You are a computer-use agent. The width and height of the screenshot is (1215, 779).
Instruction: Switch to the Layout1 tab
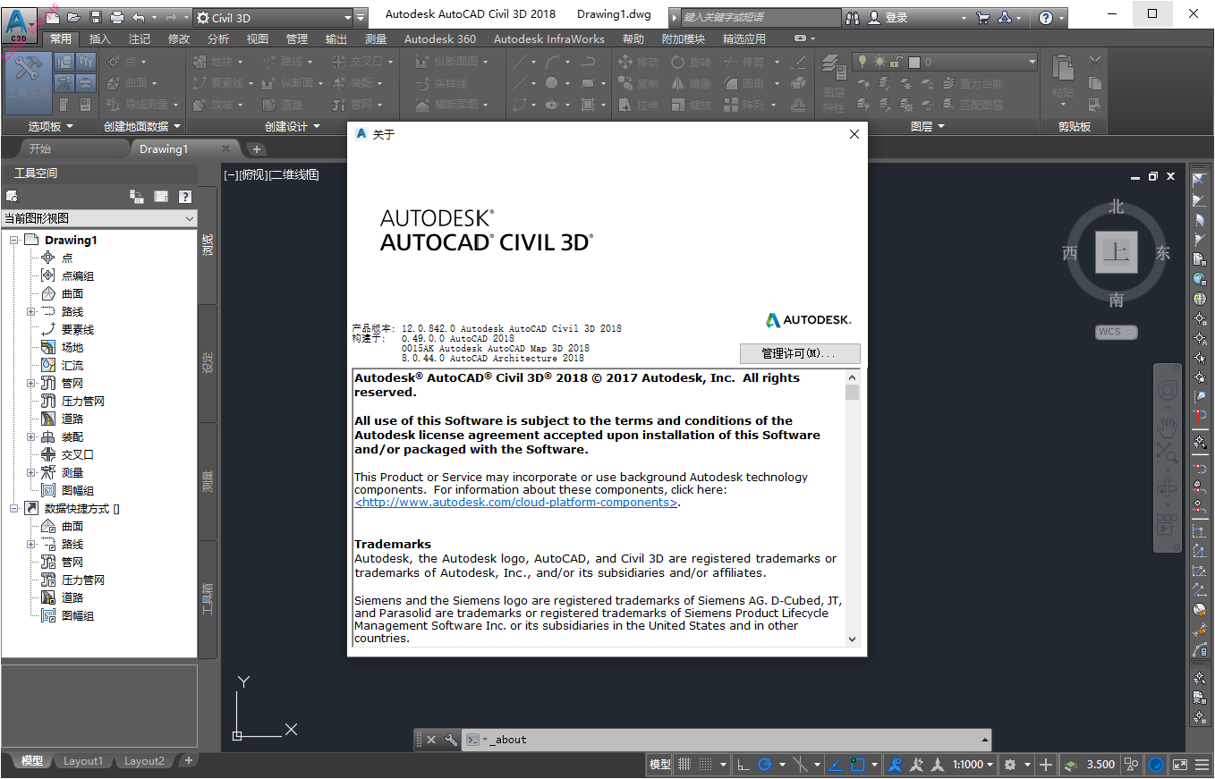tap(83, 761)
